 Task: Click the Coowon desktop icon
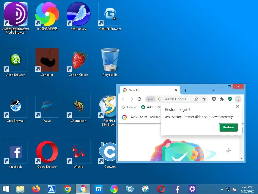pos(107,152)
